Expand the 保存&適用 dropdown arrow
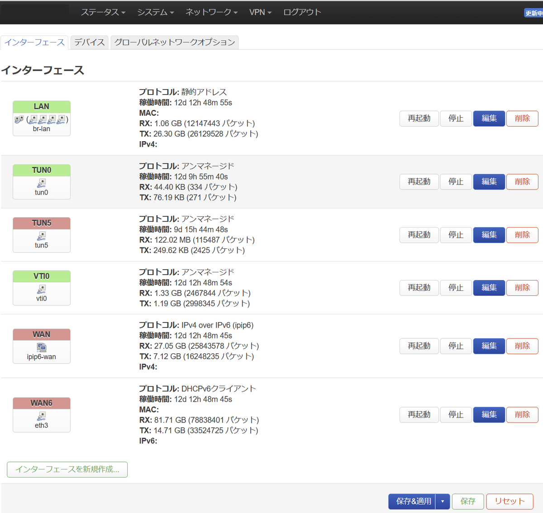 click(443, 501)
